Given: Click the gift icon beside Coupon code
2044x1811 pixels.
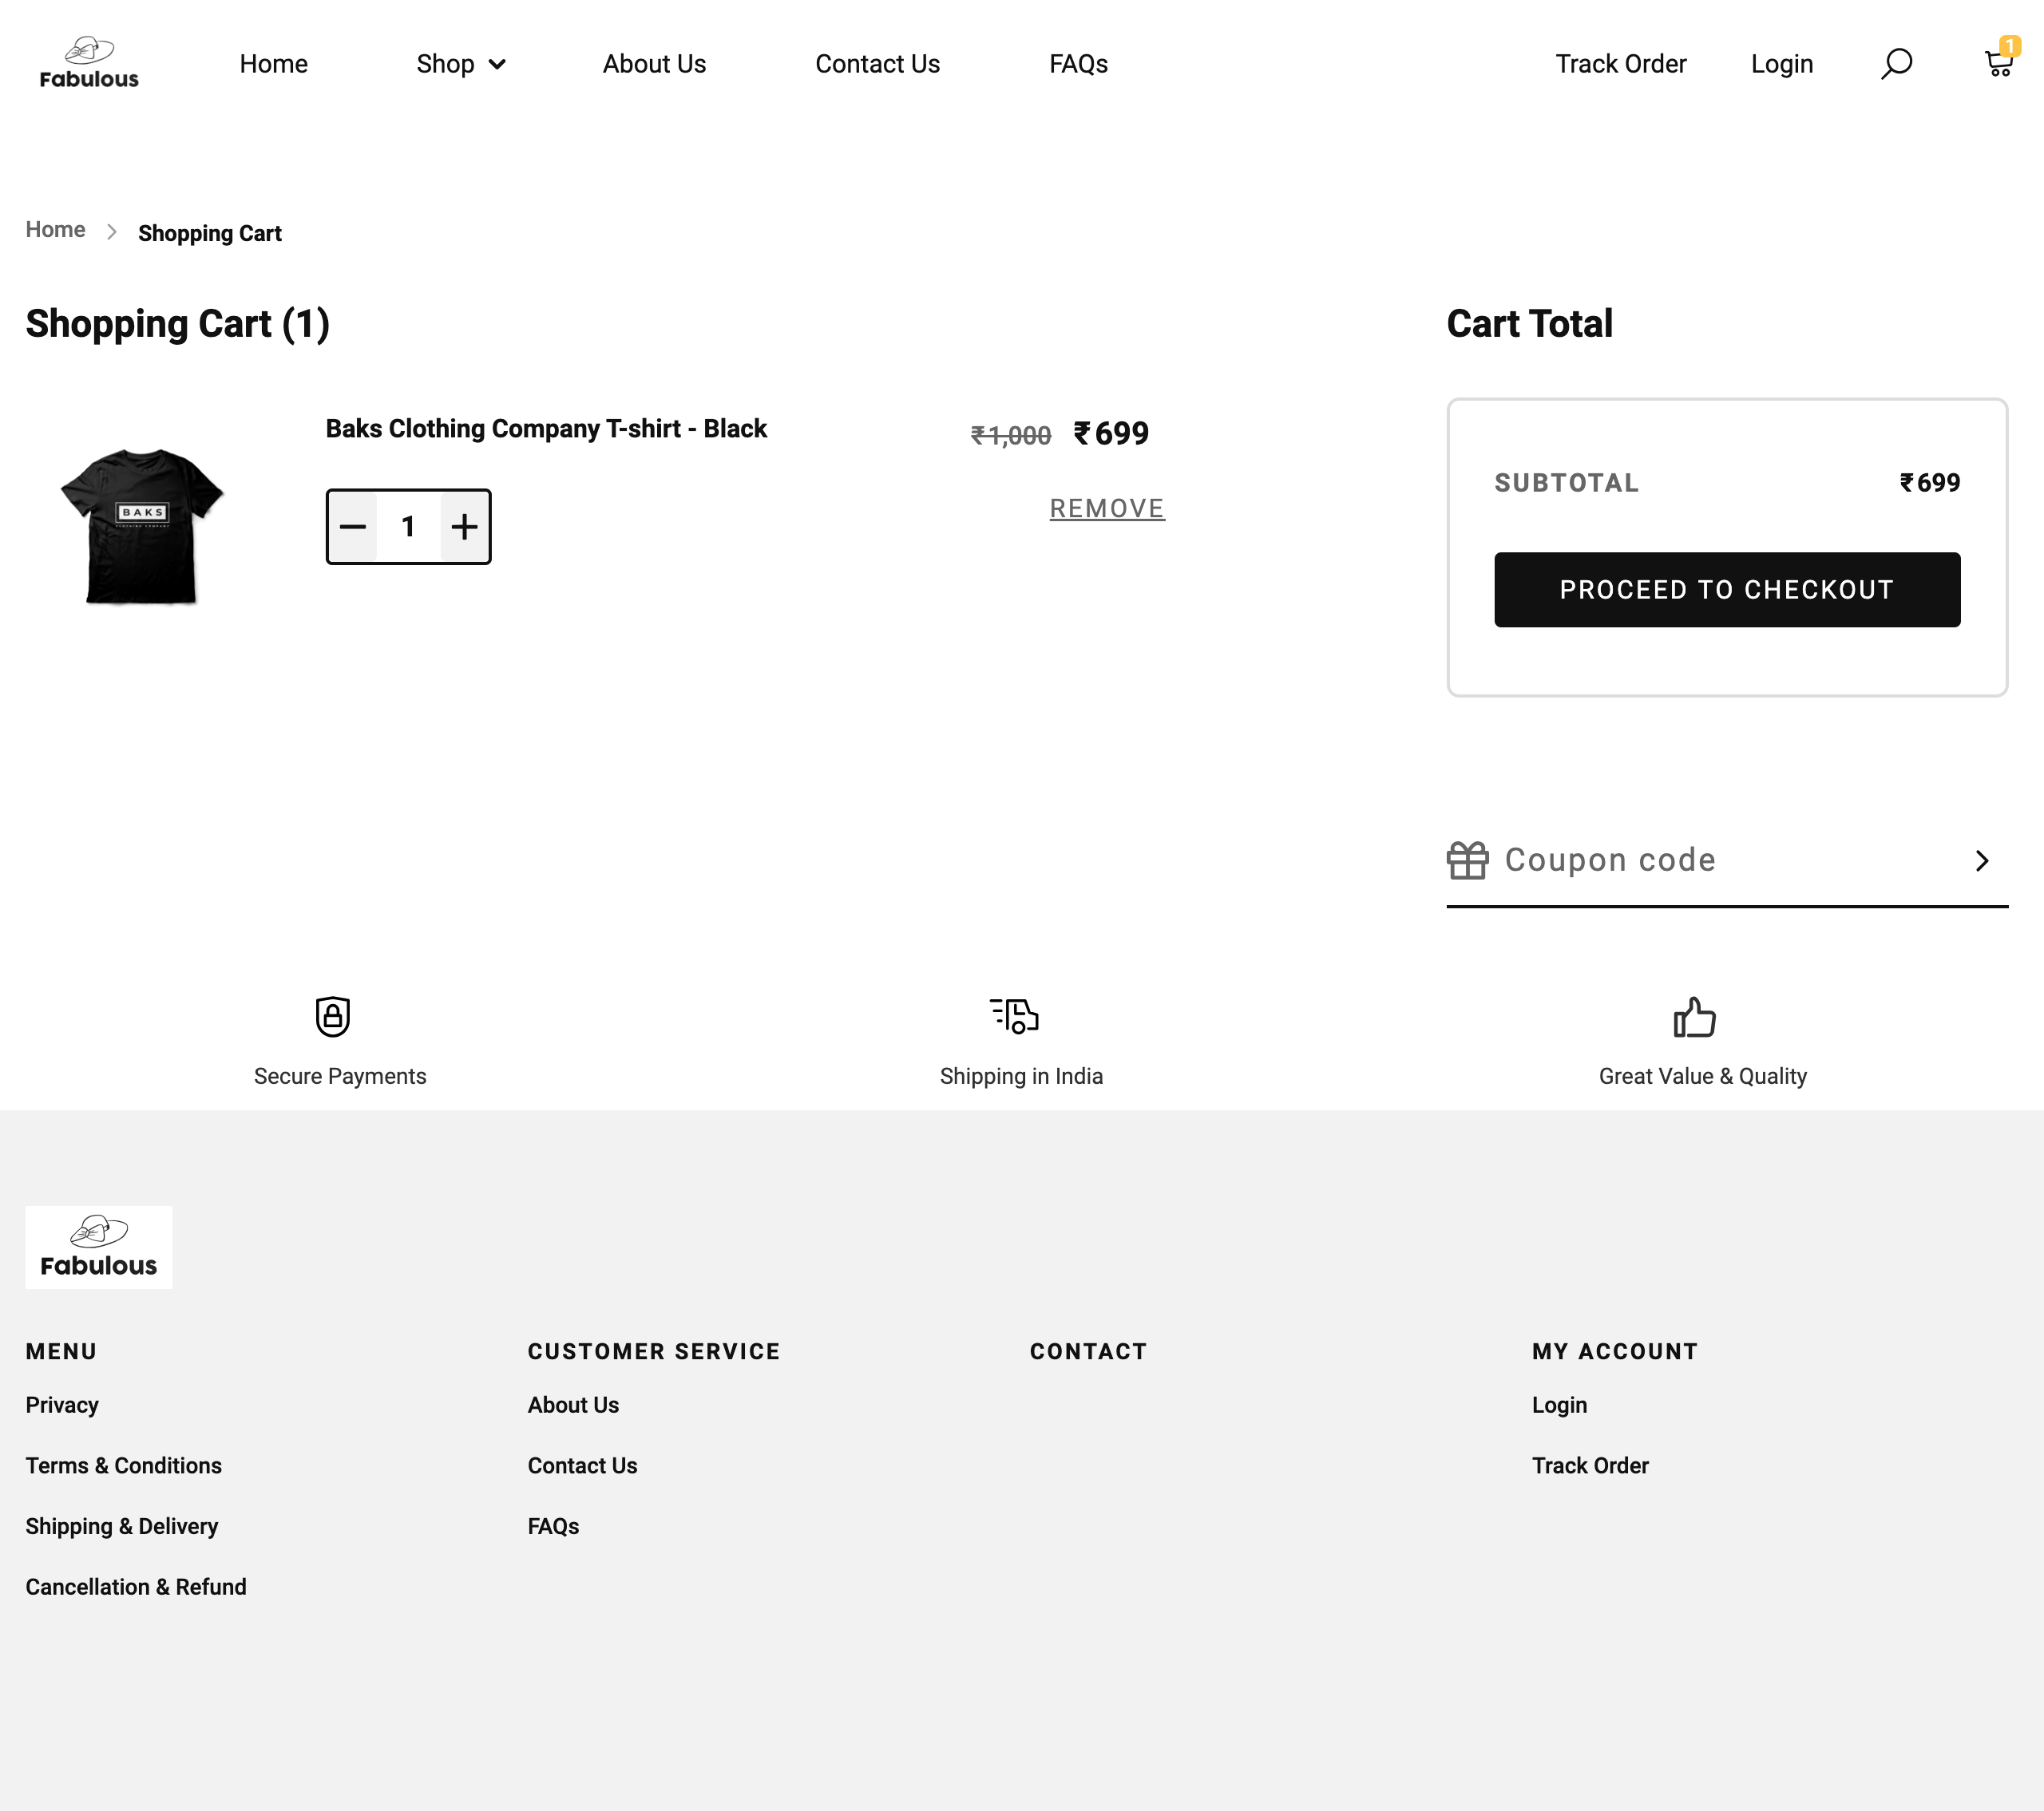Looking at the screenshot, I should [x=1467, y=860].
